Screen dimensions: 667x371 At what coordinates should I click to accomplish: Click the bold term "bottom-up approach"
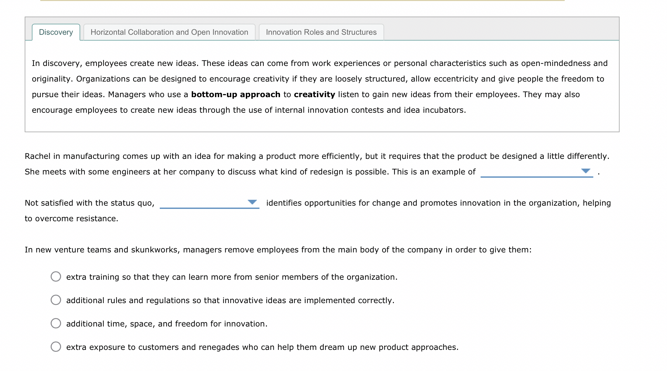[x=235, y=95]
